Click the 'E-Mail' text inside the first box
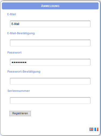This screenshot has width=101, height=136. coord(15,24)
